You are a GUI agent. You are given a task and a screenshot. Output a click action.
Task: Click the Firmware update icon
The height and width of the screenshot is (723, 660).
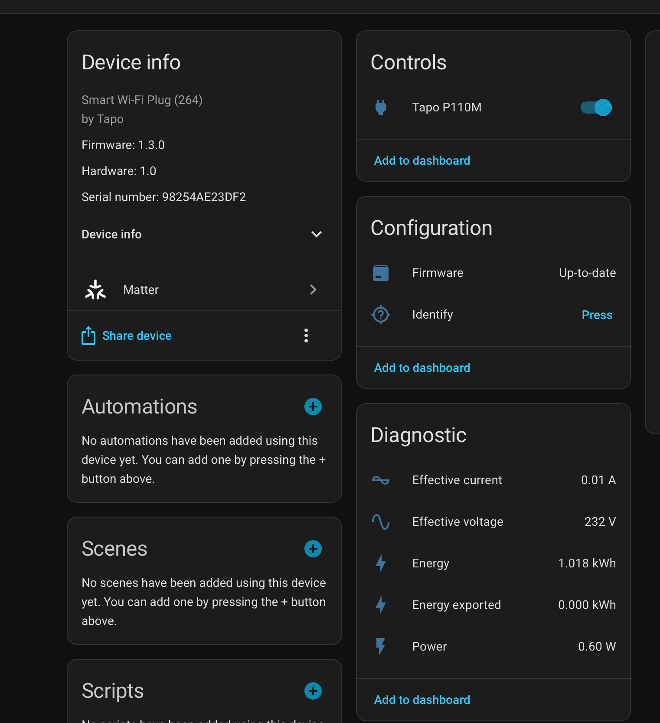pos(381,273)
